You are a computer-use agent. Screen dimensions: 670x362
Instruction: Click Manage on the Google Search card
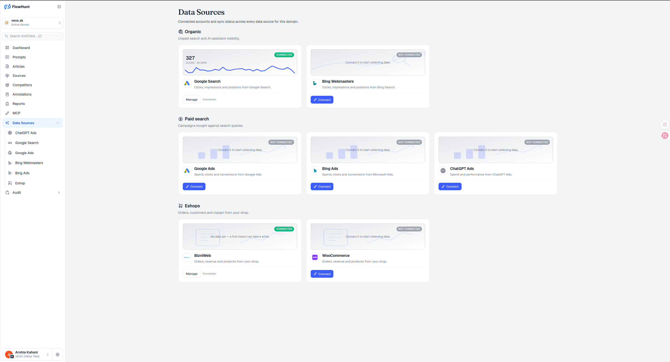[x=192, y=100]
